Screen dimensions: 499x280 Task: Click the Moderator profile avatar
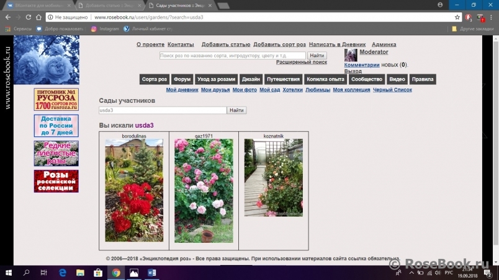click(351, 56)
